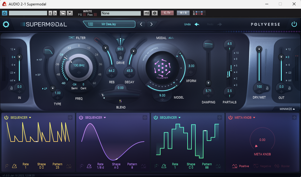Toggle the IN gain lock

(x=11, y=88)
